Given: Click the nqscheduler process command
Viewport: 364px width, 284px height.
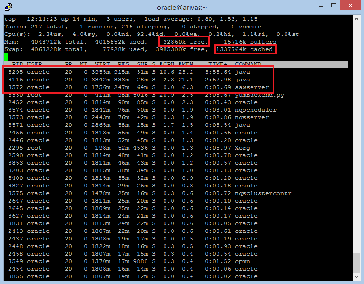Looking at the screenshot, I should pyautogui.click(x=256, y=110).
